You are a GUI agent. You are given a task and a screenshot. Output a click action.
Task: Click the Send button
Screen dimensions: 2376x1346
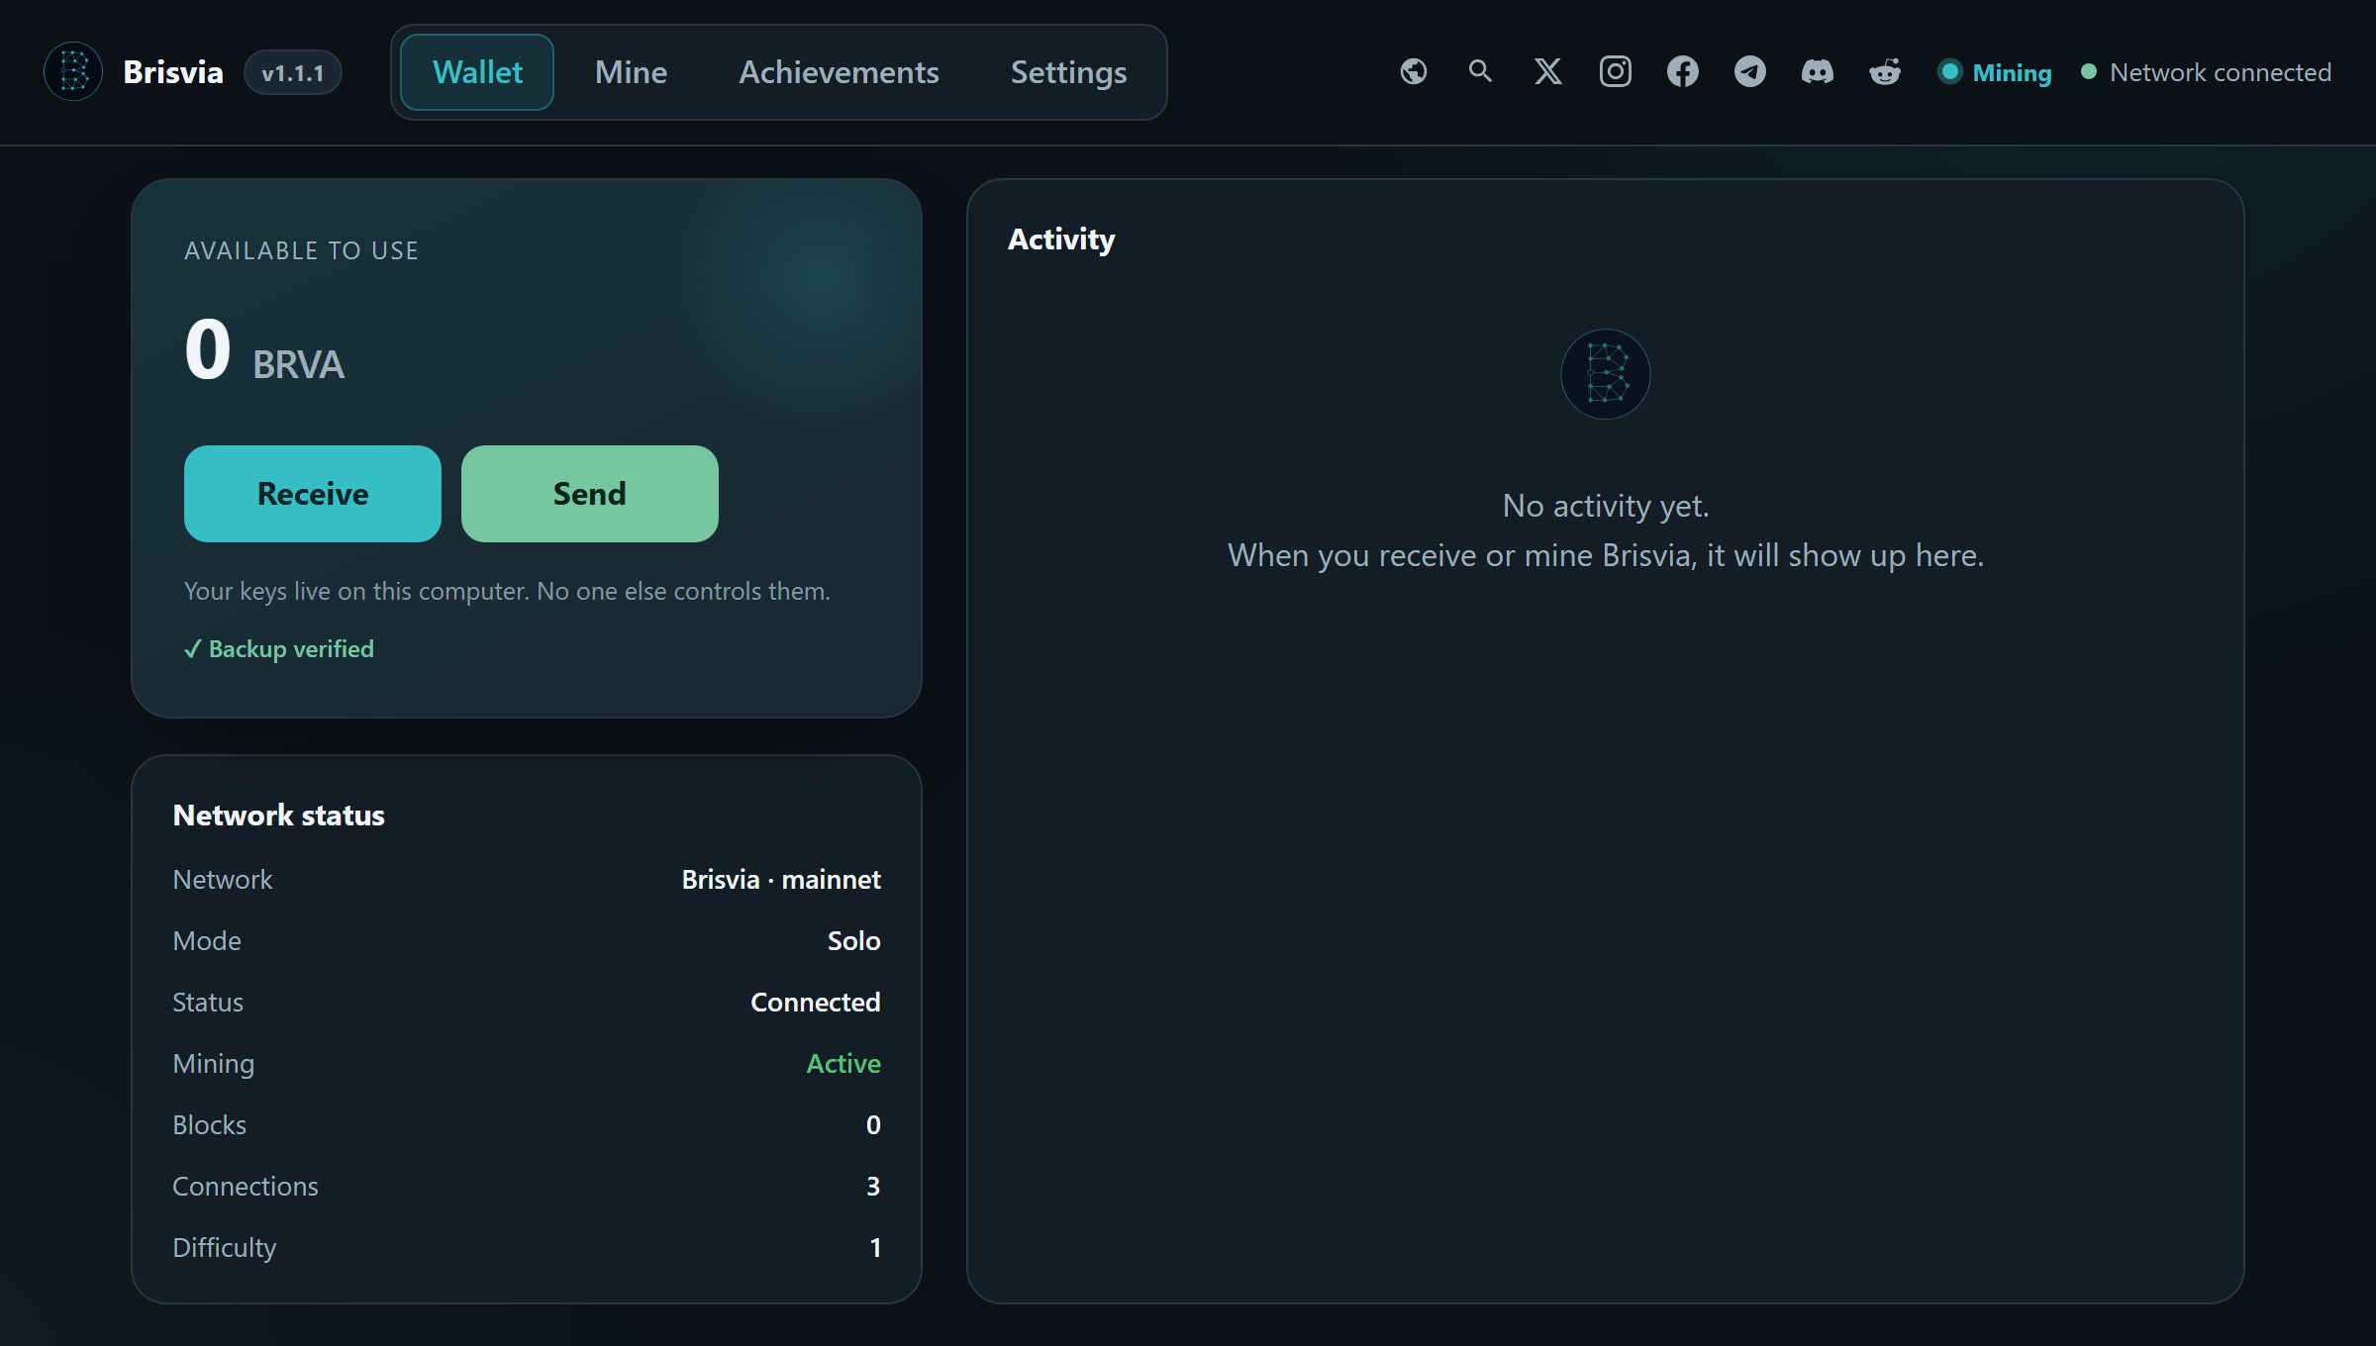pos(590,494)
